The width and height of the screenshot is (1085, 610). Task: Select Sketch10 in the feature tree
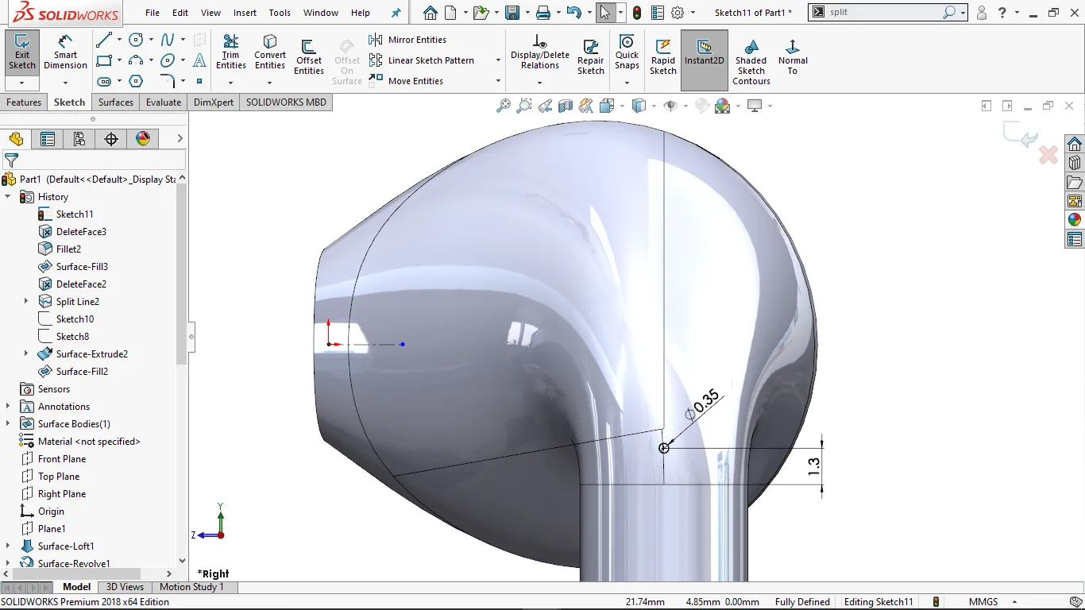click(x=75, y=319)
